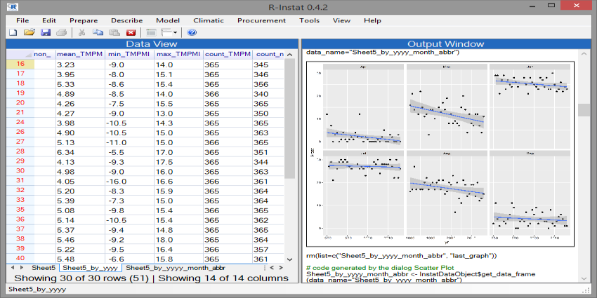The height and width of the screenshot is (298, 597).
Task: Click the Save floppy disk icon
Action: pyautogui.click(x=46, y=32)
